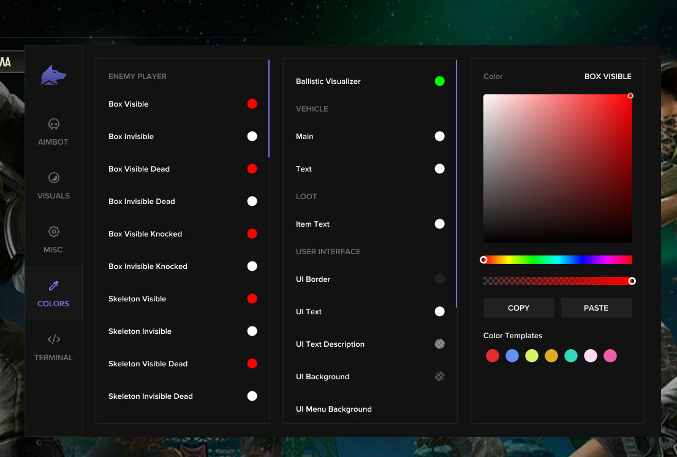Open the Aimbot skull icon
Viewport: 677px width, 457px height.
(x=53, y=124)
